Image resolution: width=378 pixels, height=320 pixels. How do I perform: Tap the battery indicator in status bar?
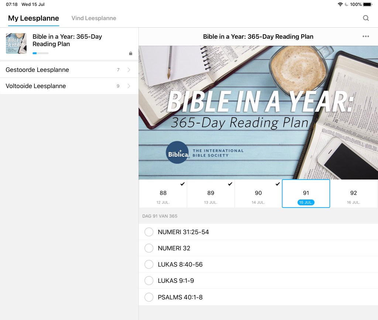click(367, 4)
